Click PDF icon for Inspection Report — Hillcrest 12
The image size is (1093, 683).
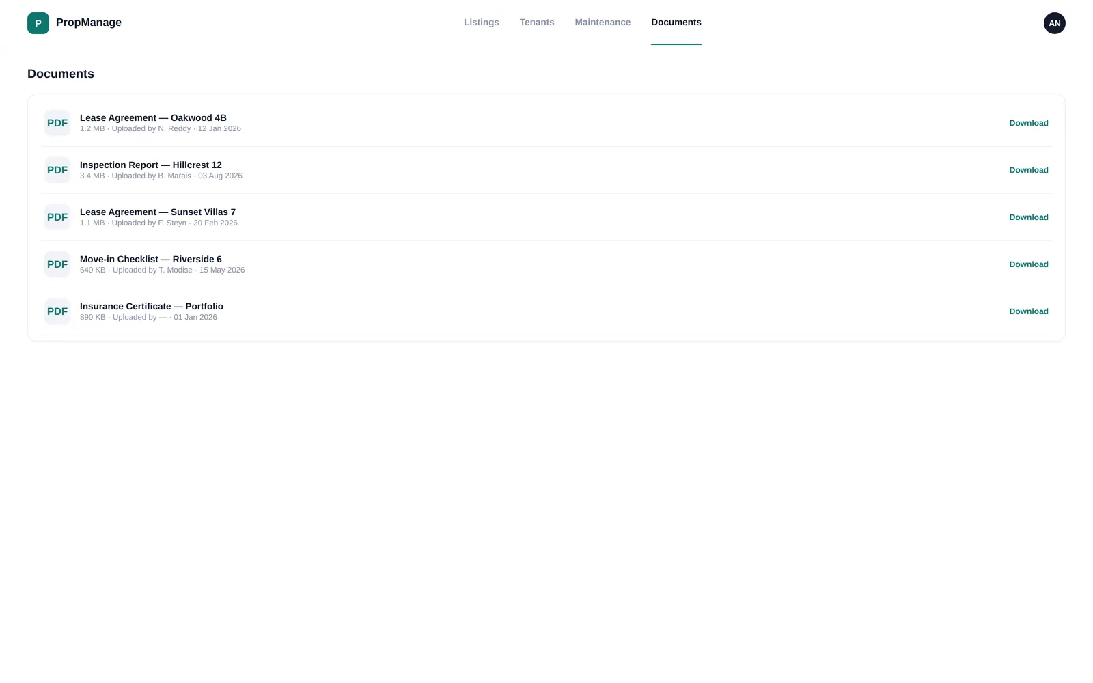(57, 170)
